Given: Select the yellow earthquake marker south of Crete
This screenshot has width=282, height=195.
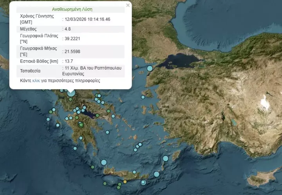Looking at the screenshot, I should tap(125, 182).
